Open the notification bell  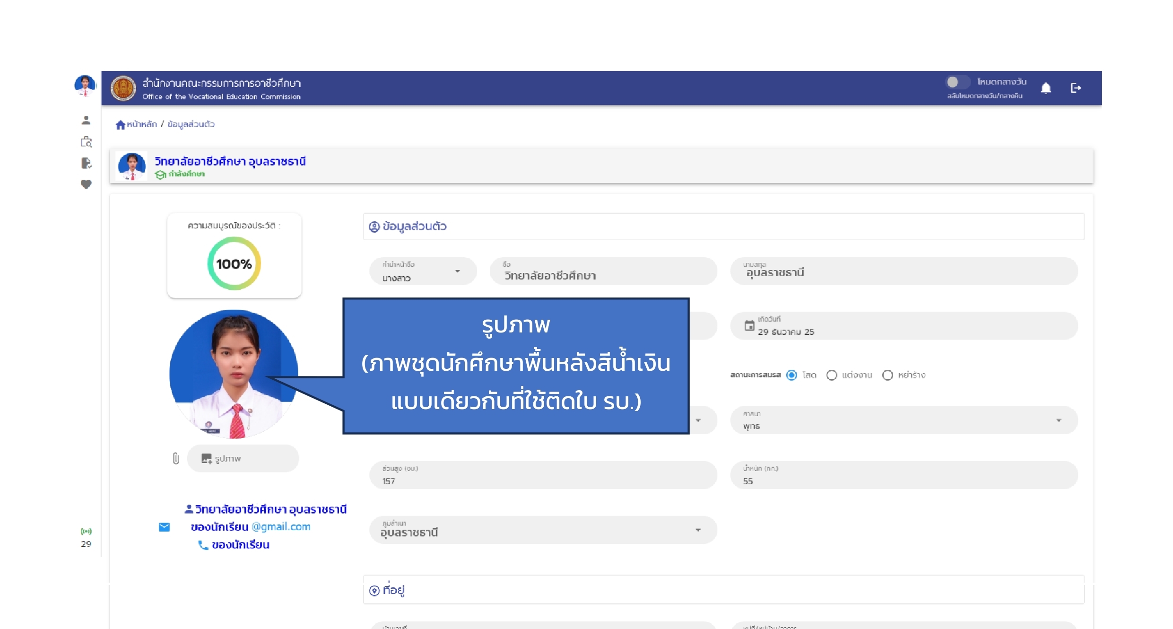click(1046, 88)
